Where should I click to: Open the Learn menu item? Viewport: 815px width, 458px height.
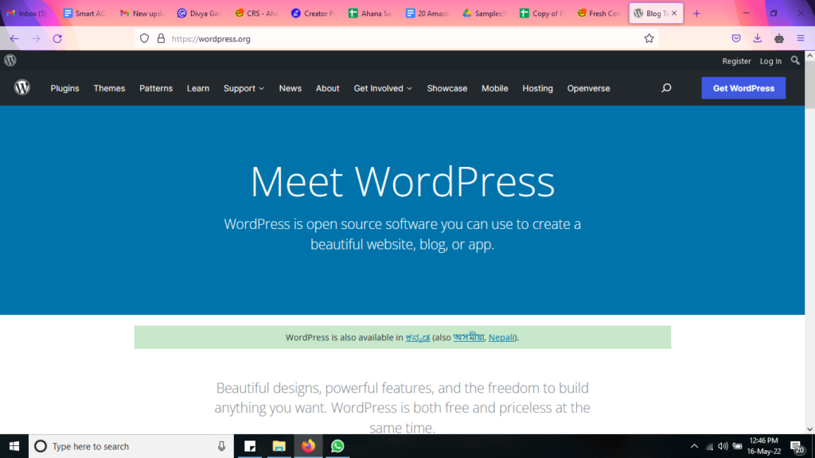click(x=198, y=88)
